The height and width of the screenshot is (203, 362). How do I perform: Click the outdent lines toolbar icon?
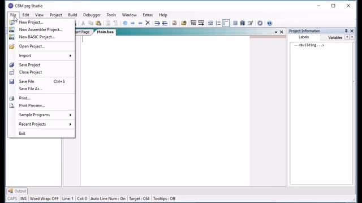point(165,23)
